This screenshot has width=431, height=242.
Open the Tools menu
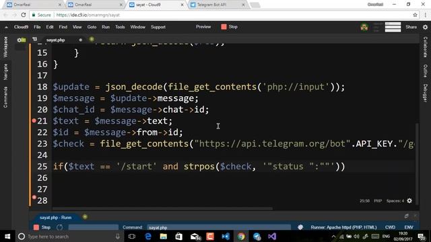point(120,27)
